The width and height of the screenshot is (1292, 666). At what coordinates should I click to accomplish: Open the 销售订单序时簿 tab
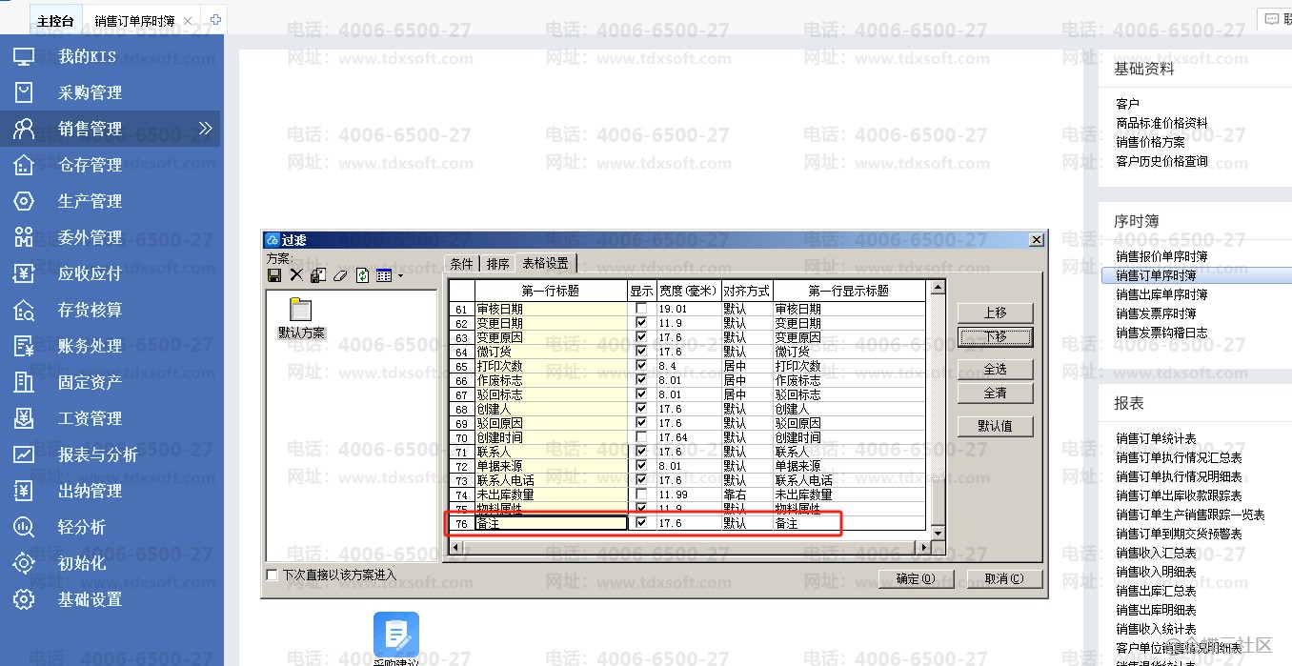[x=134, y=20]
